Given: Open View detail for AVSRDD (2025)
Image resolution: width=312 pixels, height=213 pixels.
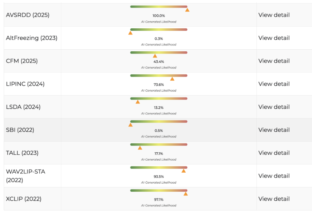Looking at the screenshot, I should tap(274, 15).
